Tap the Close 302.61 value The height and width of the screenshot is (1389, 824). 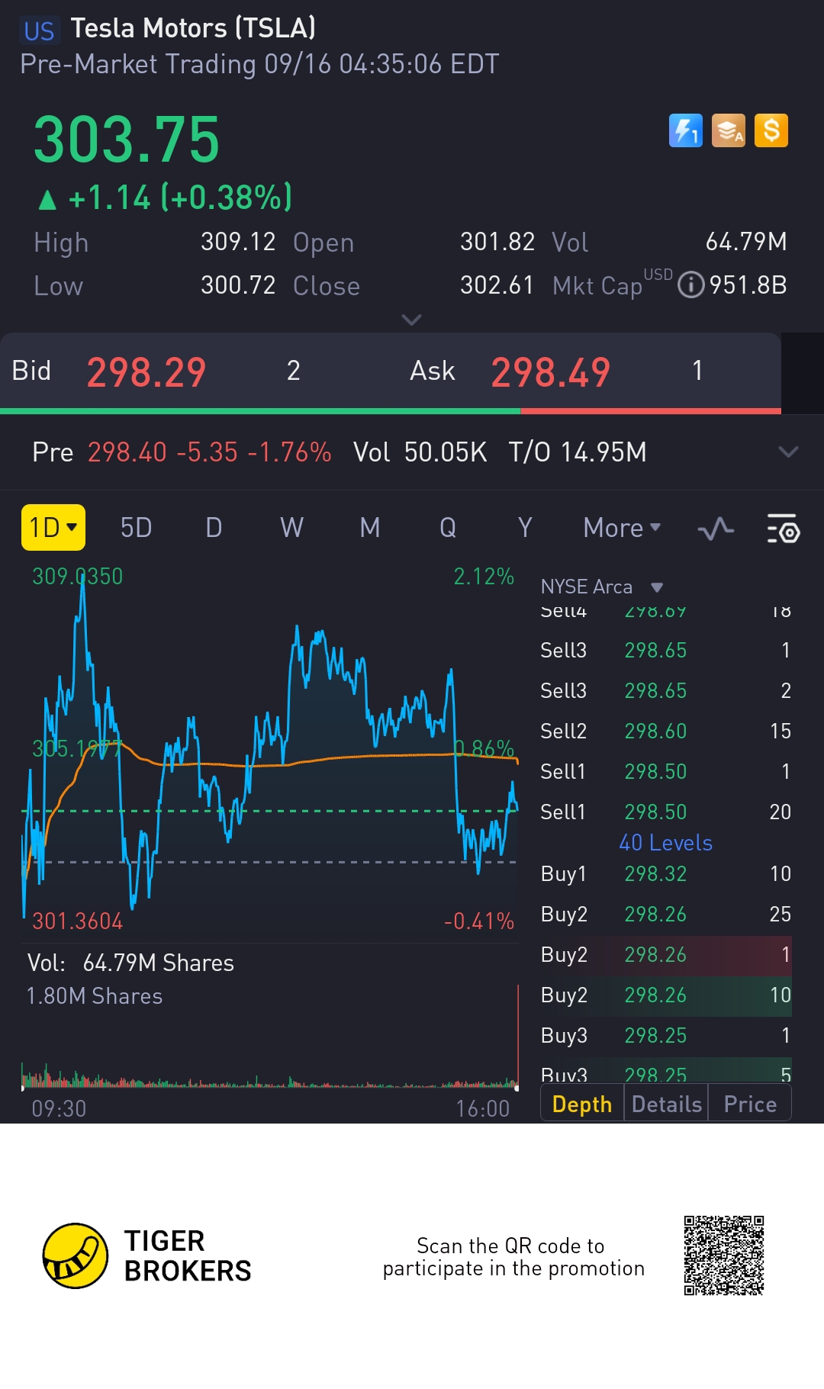click(x=497, y=285)
